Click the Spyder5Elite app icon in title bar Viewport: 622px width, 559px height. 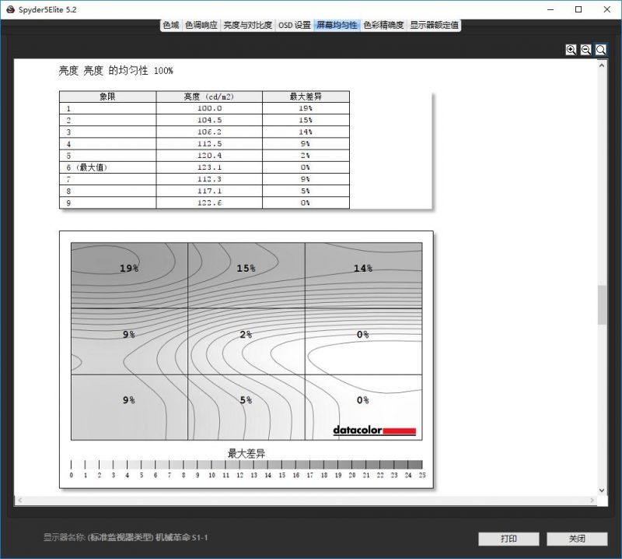tap(10, 9)
